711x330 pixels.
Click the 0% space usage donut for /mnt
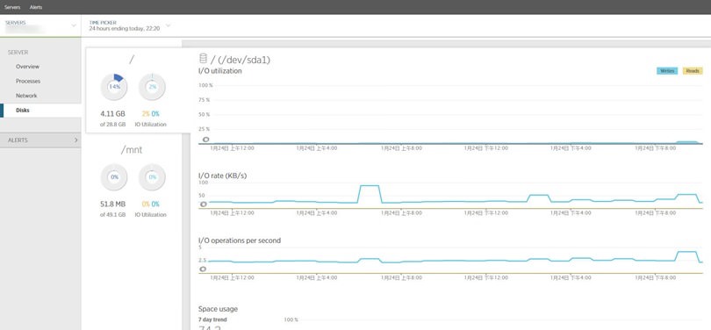[x=114, y=177]
